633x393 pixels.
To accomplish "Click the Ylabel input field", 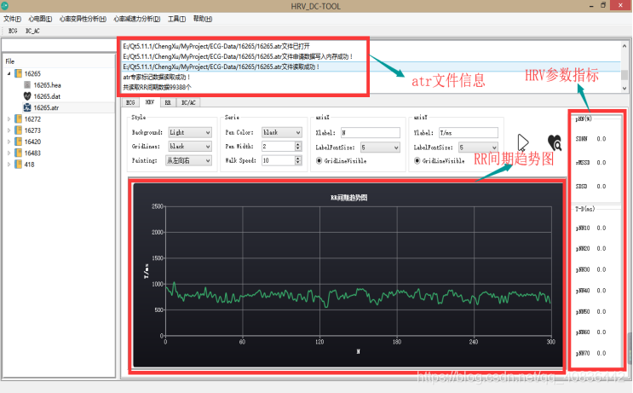I will [469, 132].
